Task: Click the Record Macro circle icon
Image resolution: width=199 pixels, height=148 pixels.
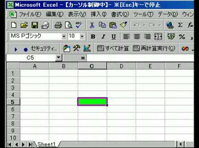Action: point(26,49)
